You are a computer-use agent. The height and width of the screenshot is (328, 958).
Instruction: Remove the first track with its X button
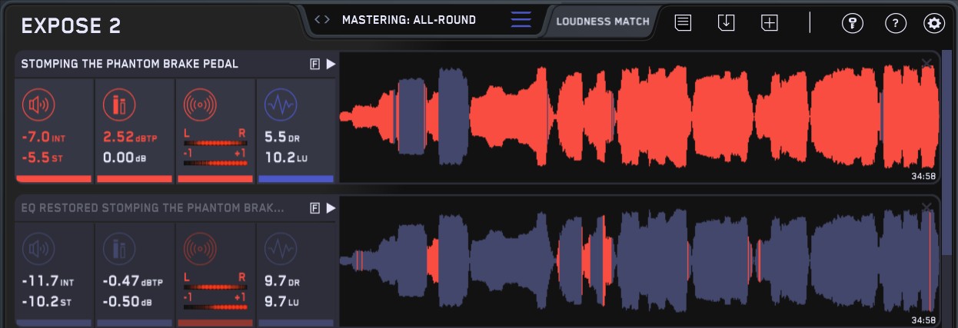pyautogui.click(x=926, y=62)
